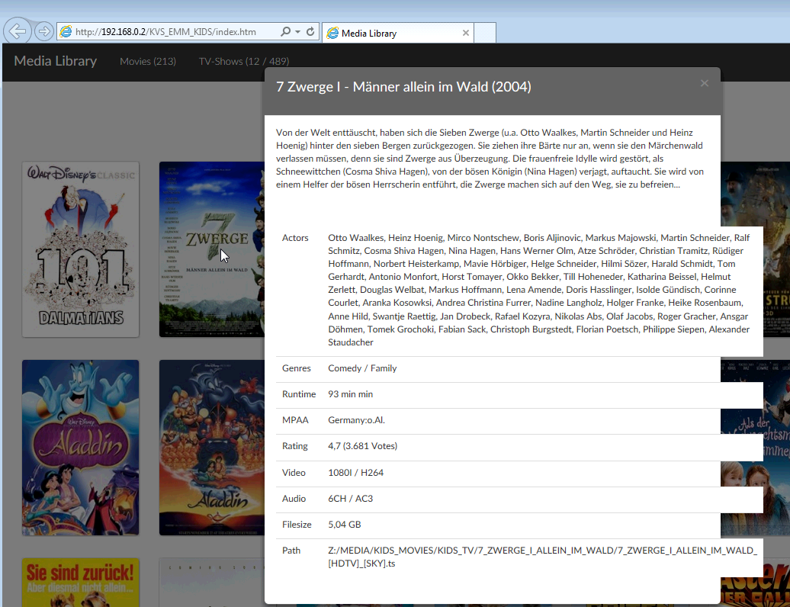Click the 'Sie sind zurück!' yellow poster

81,583
